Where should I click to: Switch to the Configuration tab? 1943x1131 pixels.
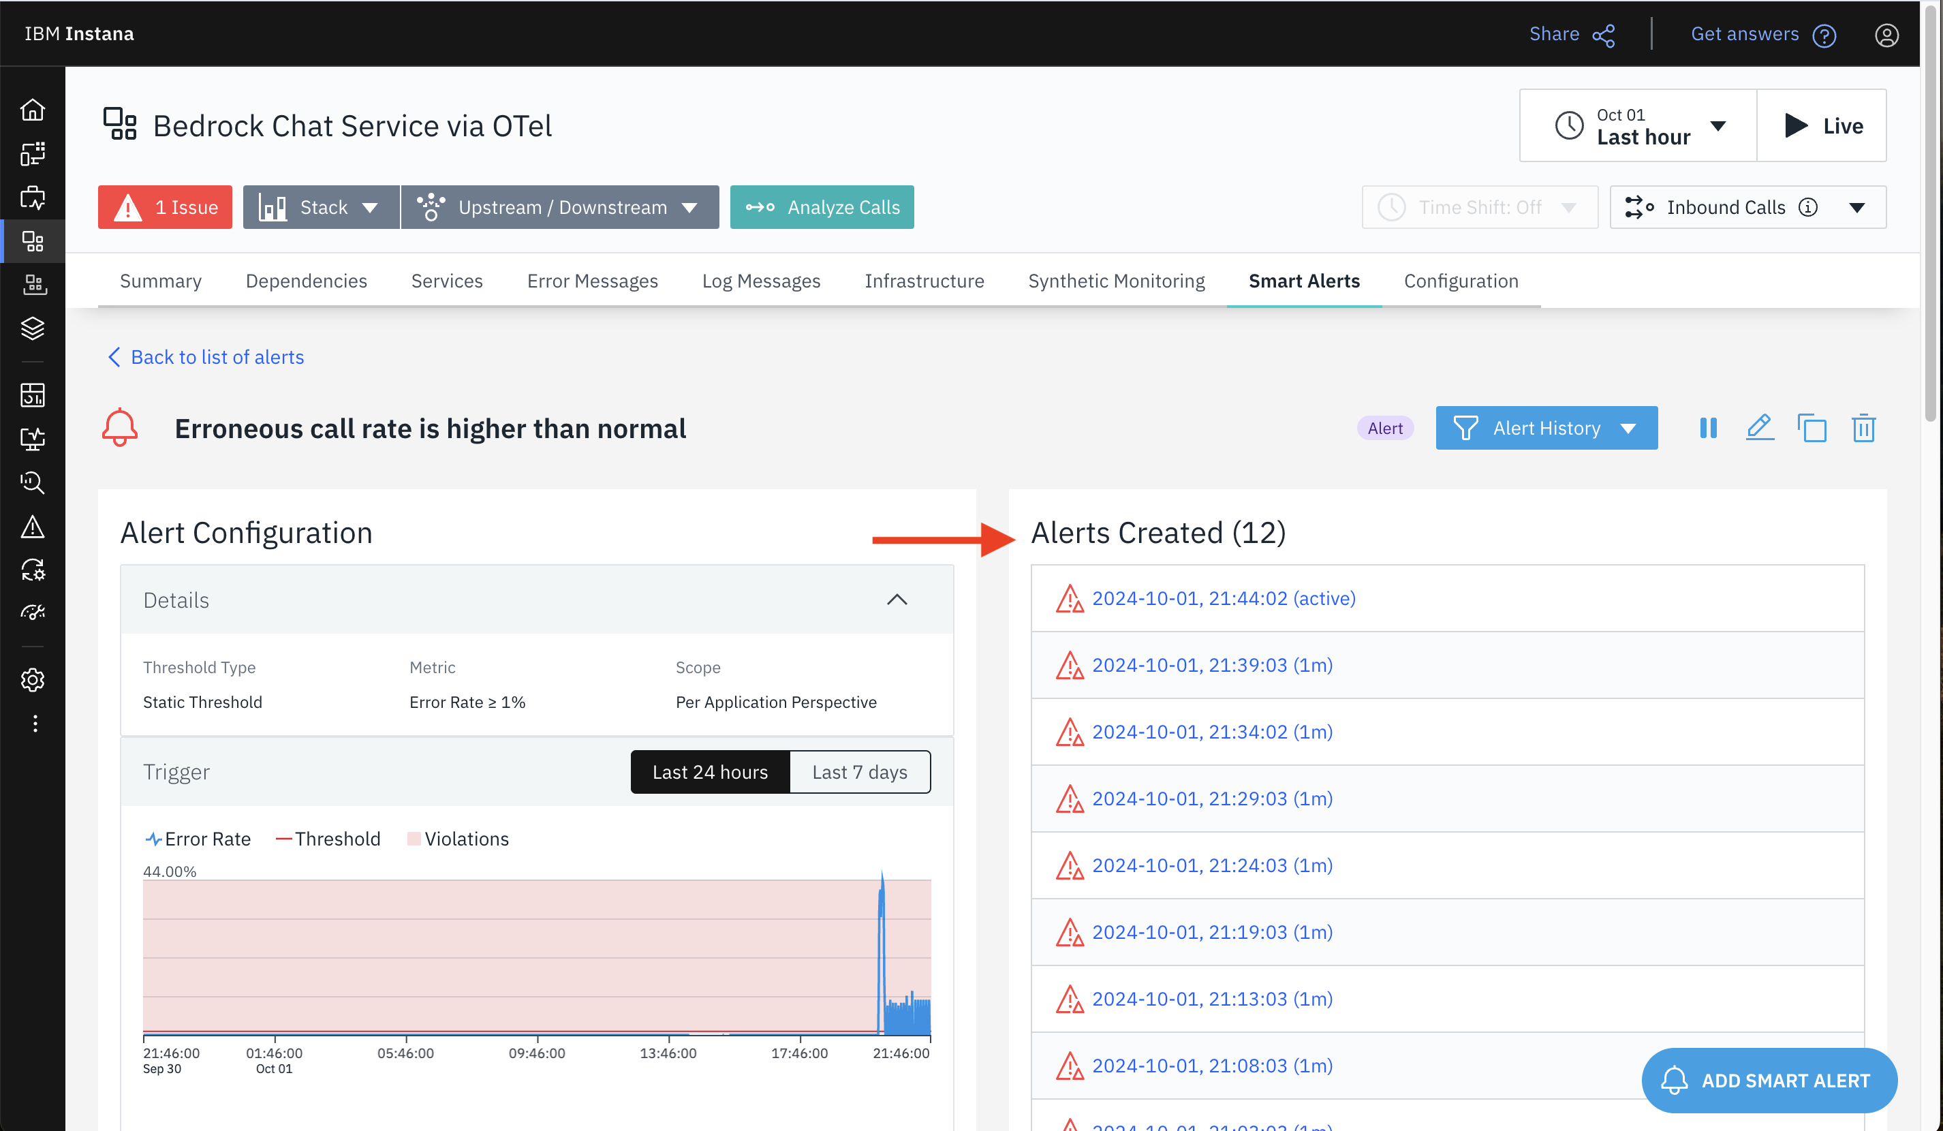coord(1461,281)
